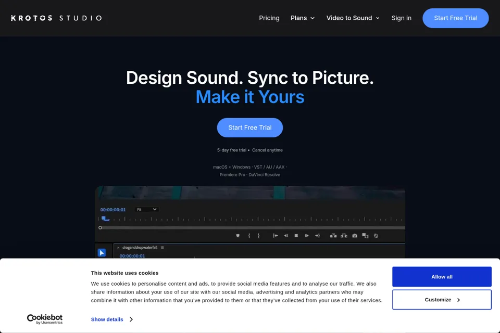The height and width of the screenshot is (333, 500).
Task: Click the Extract icon
Action: click(x=344, y=236)
